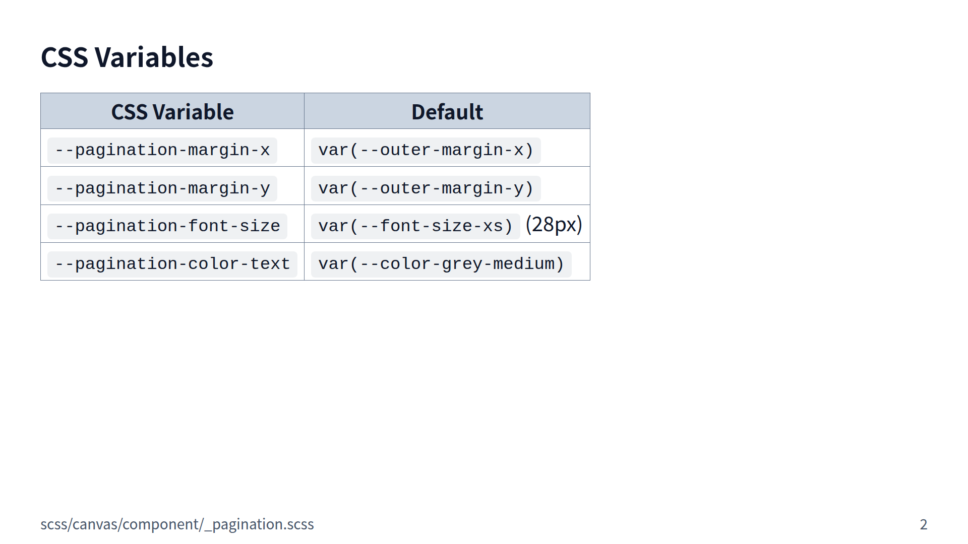Select the --pagination-font-size variable
Viewport: 968px width, 544px height.
point(167,226)
